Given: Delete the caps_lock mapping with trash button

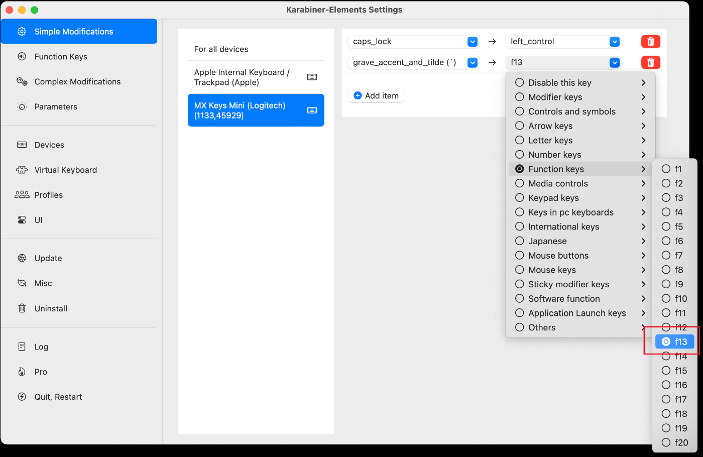Looking at the screenshot, I should [x=651, y=41].
